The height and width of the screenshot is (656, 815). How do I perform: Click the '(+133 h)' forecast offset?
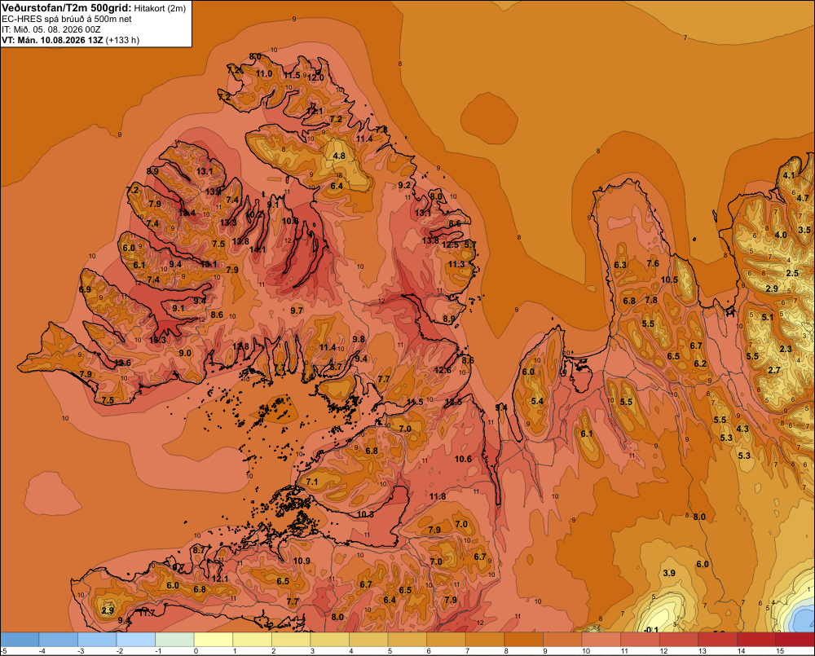(x=122, y=40)
